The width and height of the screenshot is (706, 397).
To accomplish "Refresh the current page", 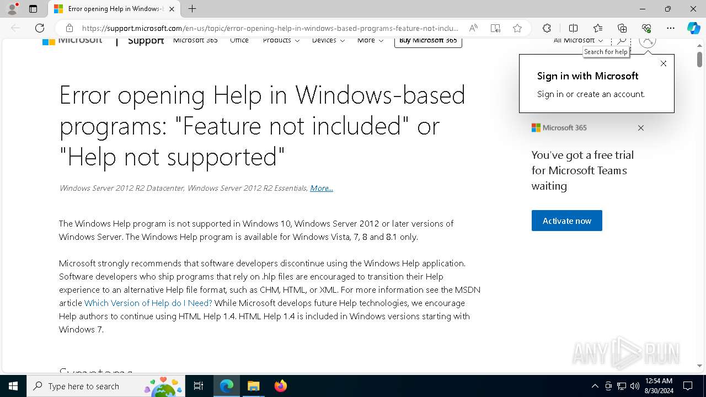I will coord(40,28).
